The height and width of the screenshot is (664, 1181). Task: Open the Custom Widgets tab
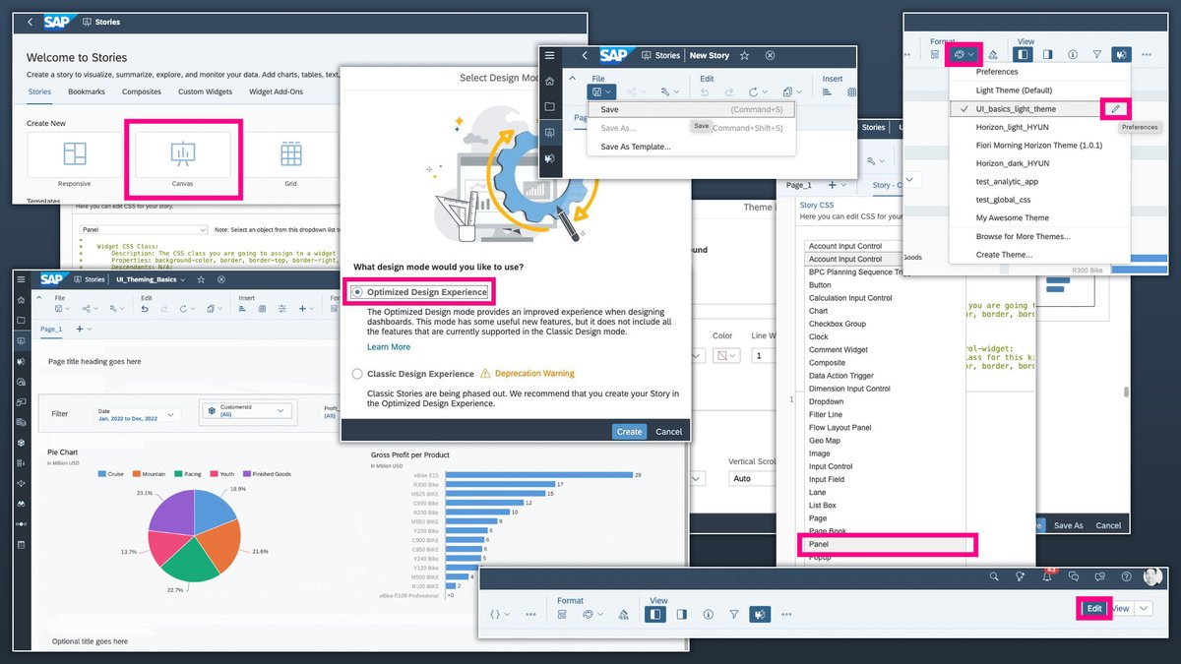click(x=205, y=91)
